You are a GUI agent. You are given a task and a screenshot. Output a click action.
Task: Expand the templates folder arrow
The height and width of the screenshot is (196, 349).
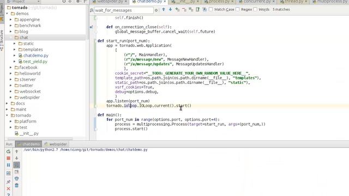click(15, 50)
